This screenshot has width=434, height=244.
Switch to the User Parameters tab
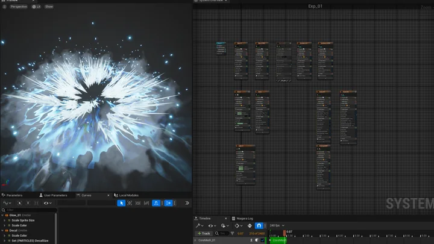[x=53, y=195]
